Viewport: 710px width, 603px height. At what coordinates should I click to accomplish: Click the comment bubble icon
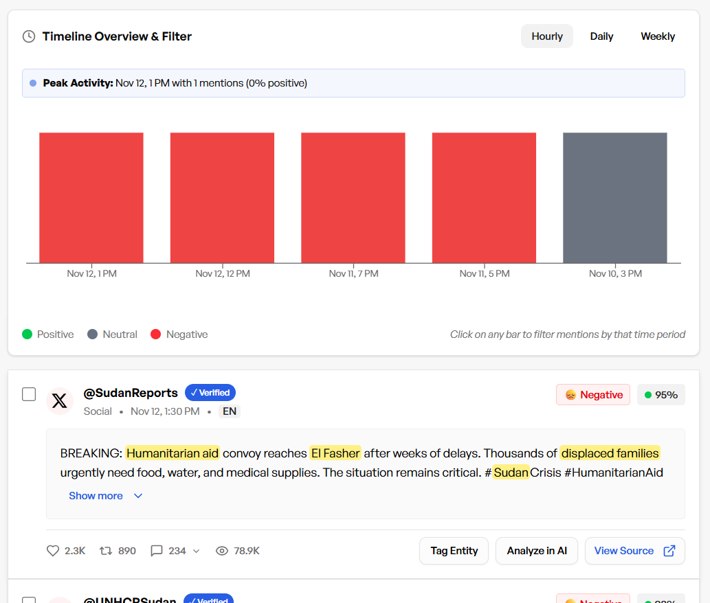tap(157, 551)
